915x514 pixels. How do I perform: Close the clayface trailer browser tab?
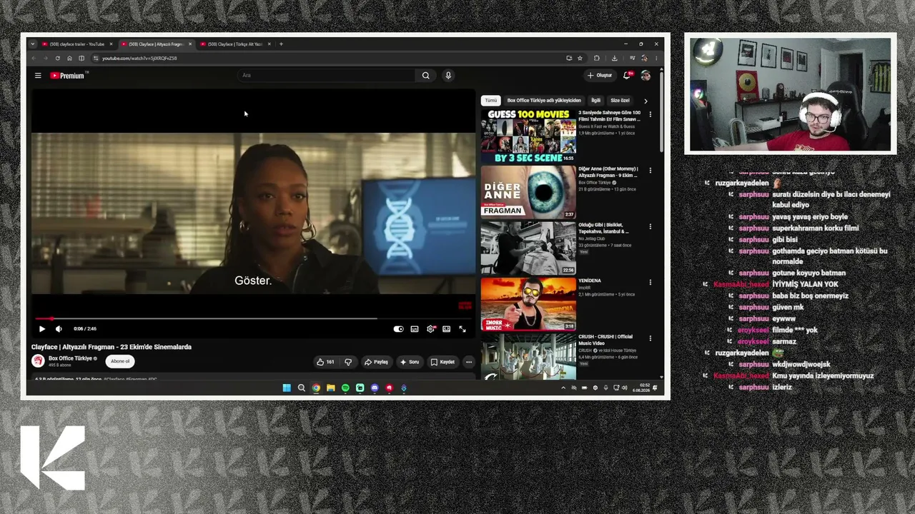(x=110, y=44)
